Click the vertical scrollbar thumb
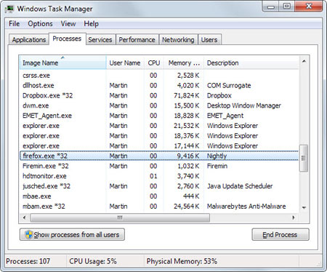Viewport: 327px width, 272px height. [304, 158]
